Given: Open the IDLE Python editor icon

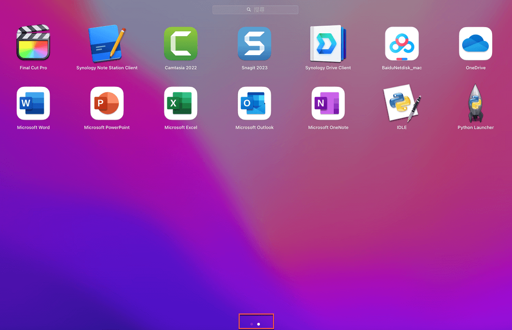Looking at the screenshot, I should coord(402,103).
